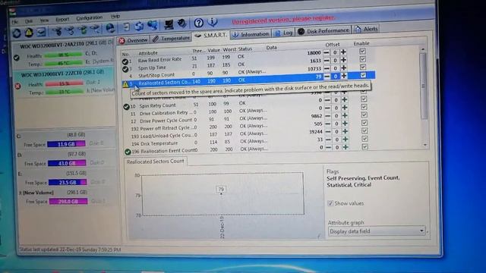The width and height of the screenshot is (486, 273).
Task: Click black check status icon of first disk
Action: click(x=17, y=58)
